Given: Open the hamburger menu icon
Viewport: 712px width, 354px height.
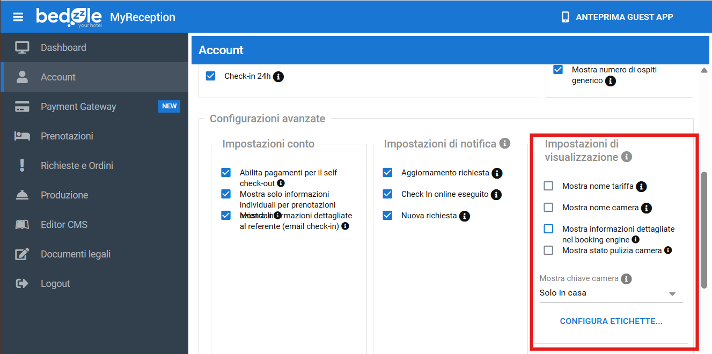Looking at the screenshot, I should (18, 17).
